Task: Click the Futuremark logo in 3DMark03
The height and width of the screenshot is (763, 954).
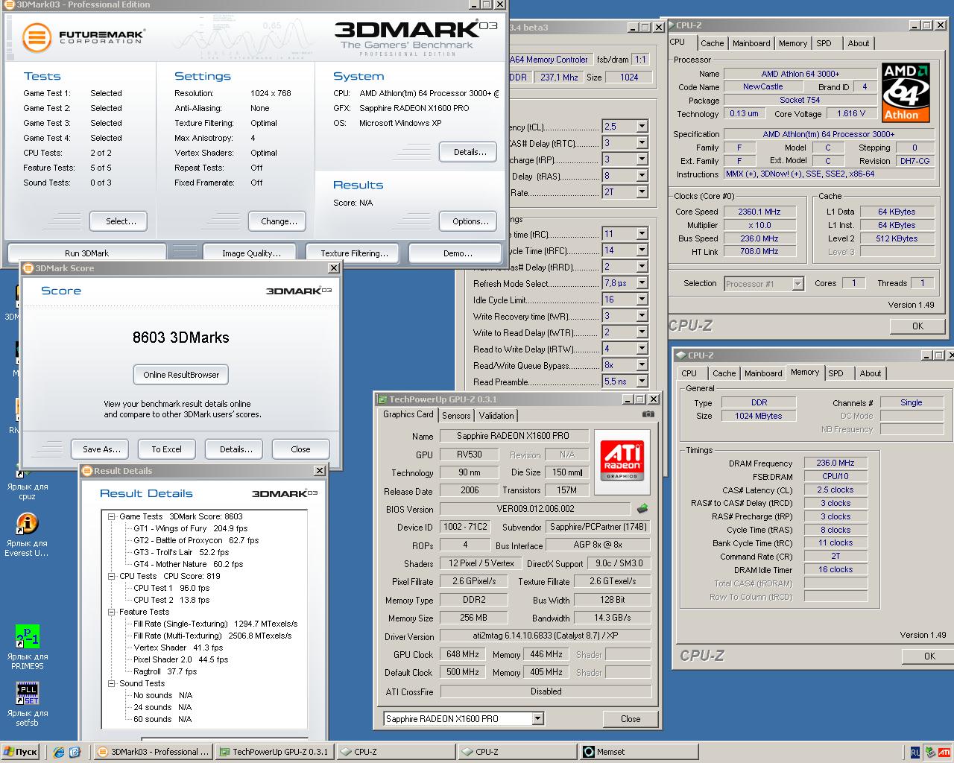Action: coord(83,37)
